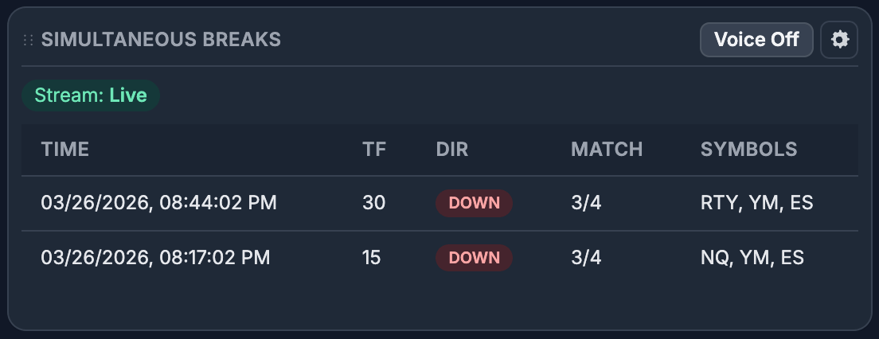Click the 3/4 match in the first row
Screen dimensions: 879x339
[586, 203]
